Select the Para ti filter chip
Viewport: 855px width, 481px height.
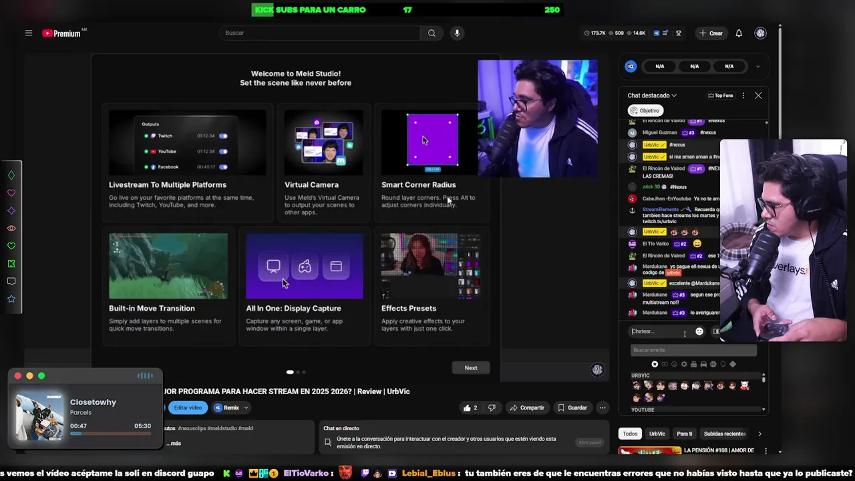coord(685,434)
